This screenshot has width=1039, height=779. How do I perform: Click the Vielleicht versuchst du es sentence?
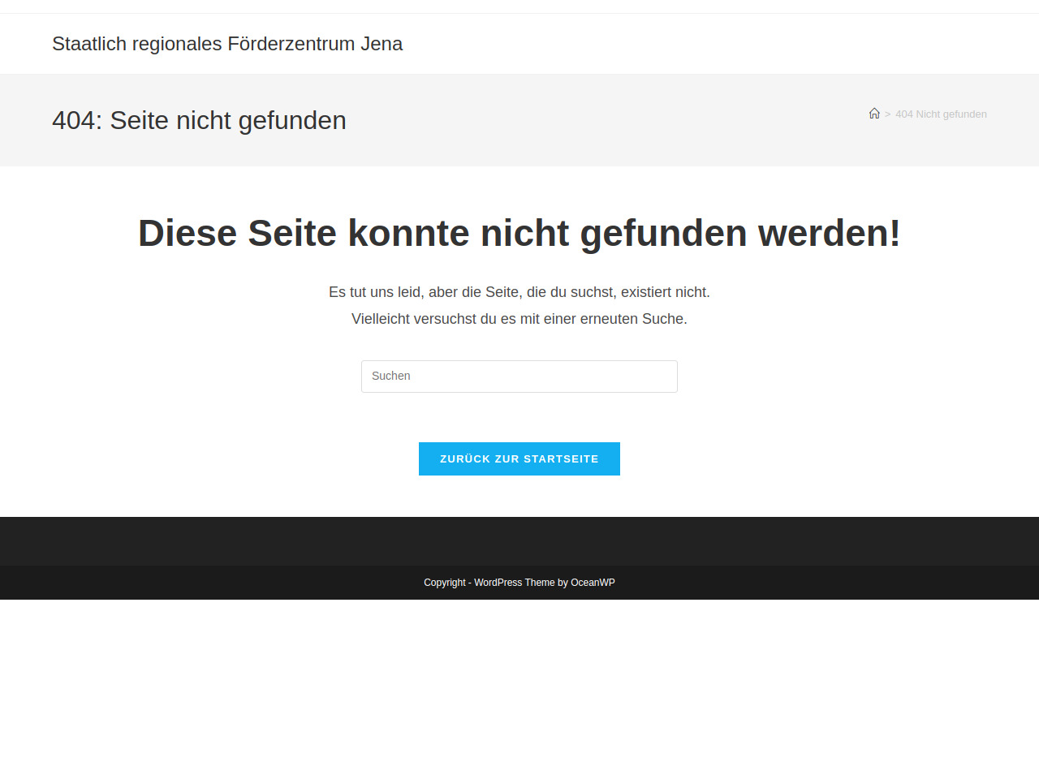pyautogui.click(x=519, y=319)
